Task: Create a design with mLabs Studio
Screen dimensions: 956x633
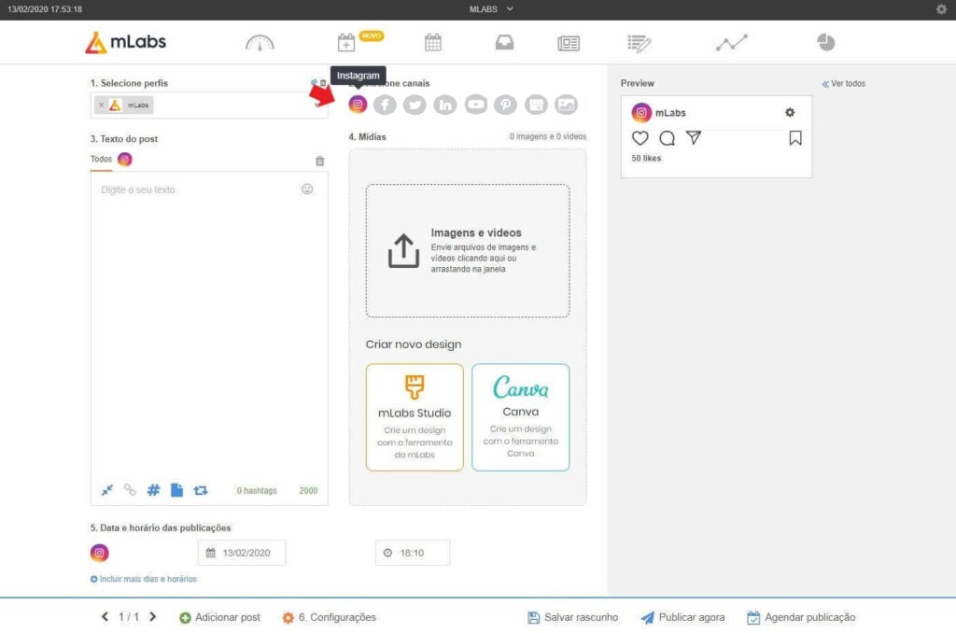Action: click(415, 417)
